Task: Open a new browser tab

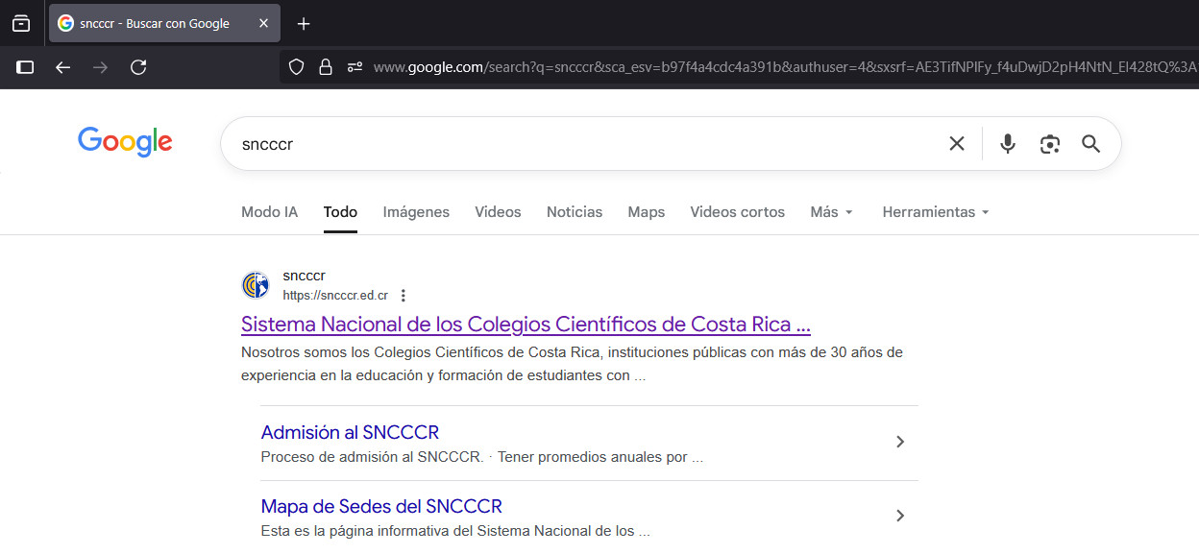Action: click(304, 23)
